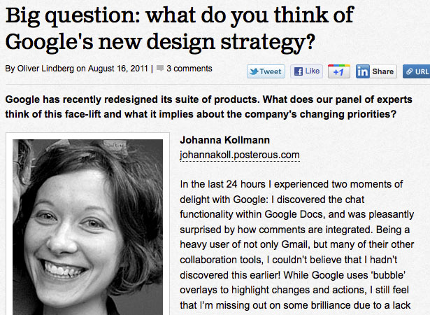Click the LinkedIn 'in' logo
The width and height of the screenshot is (430, 315).
pyautogui.click(x=363, y=71)
